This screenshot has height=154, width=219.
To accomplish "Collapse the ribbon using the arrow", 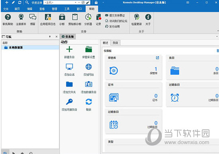I will (218, 31).
